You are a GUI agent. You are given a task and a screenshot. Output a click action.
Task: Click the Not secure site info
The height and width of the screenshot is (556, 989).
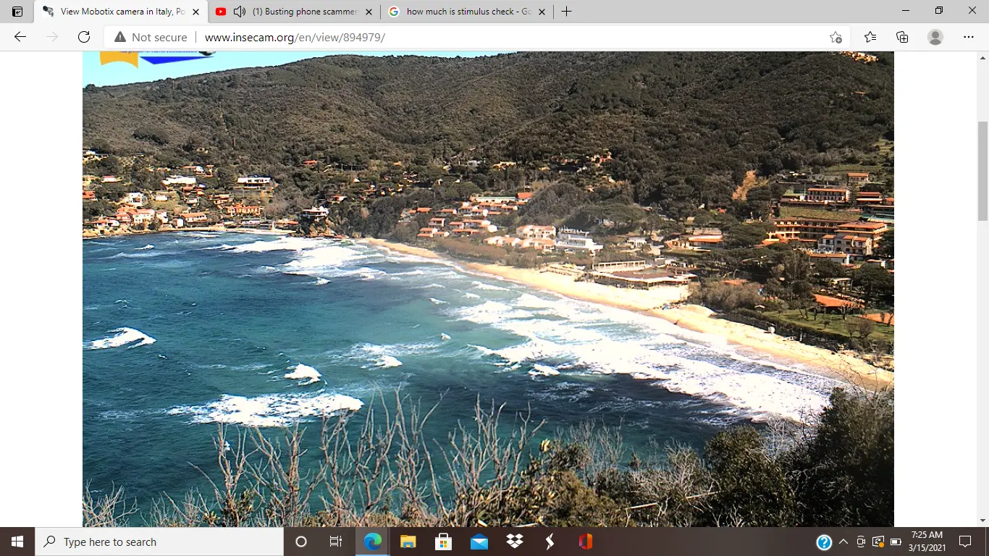pyautogui.click(x=151, y=38)
